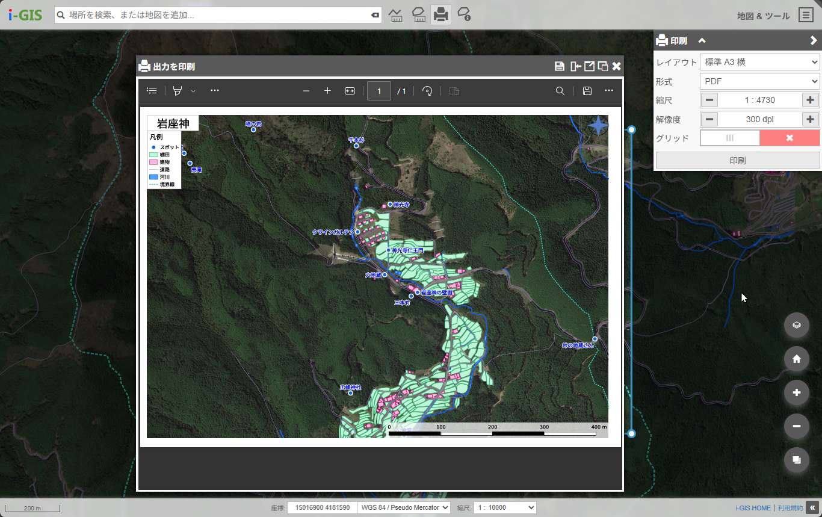The image size is (822, 517).
Task: Open the highlighter options dropdown arrow
Action: [193, 91]
